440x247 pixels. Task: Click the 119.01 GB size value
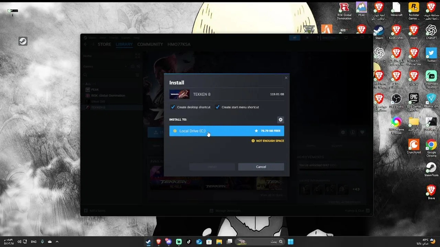coord(277,94)
